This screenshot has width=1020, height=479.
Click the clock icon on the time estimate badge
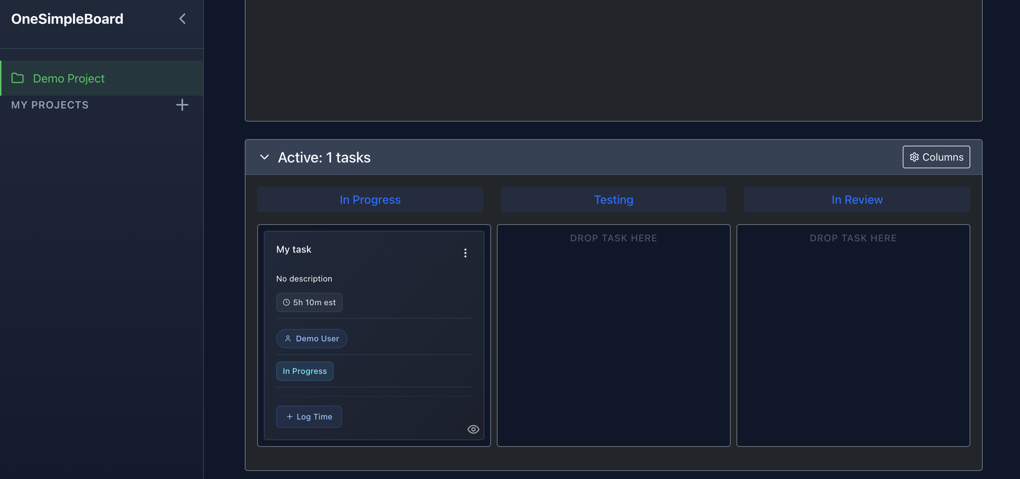coord(286,302)
